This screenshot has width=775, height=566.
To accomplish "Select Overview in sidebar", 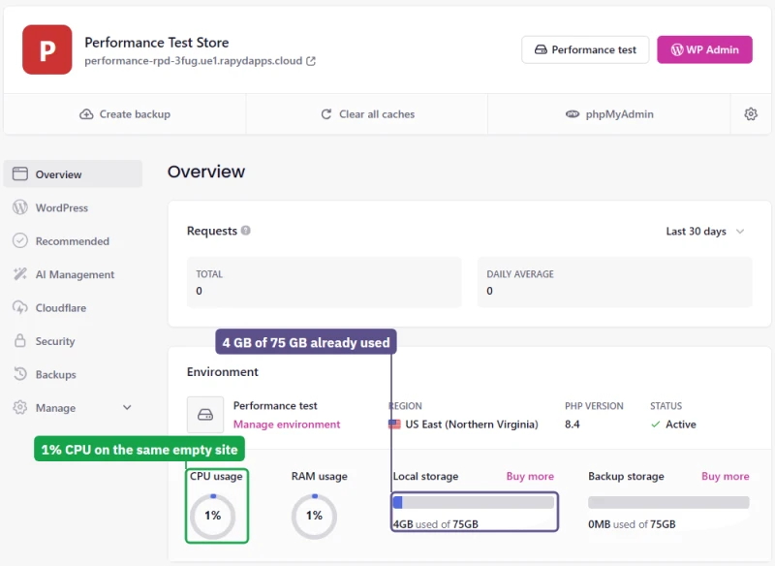I will pos(74,174).
